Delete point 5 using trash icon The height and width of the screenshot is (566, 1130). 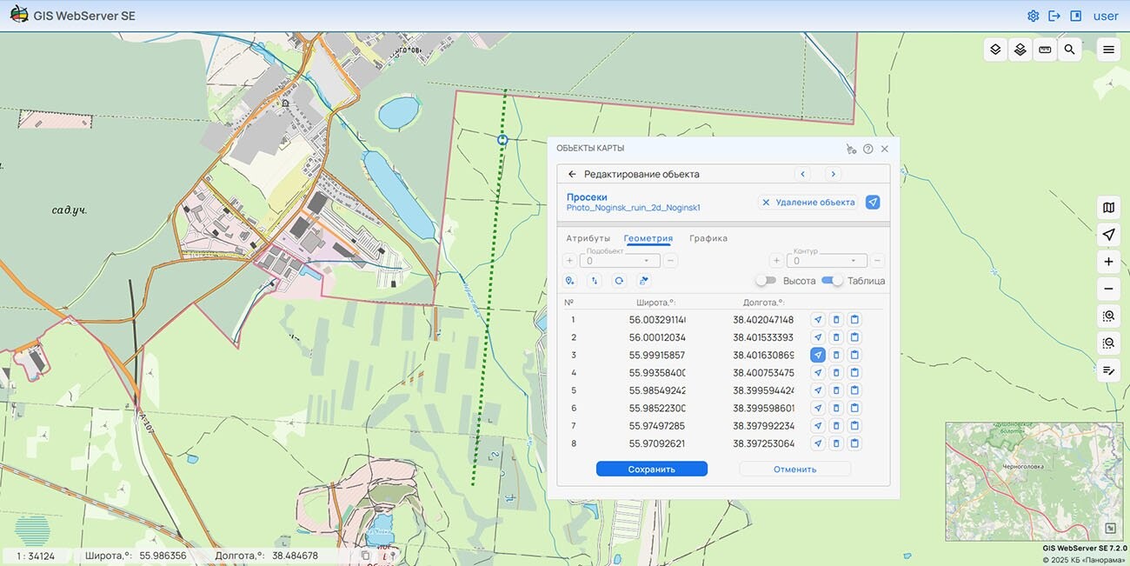(x=836, y=390)
